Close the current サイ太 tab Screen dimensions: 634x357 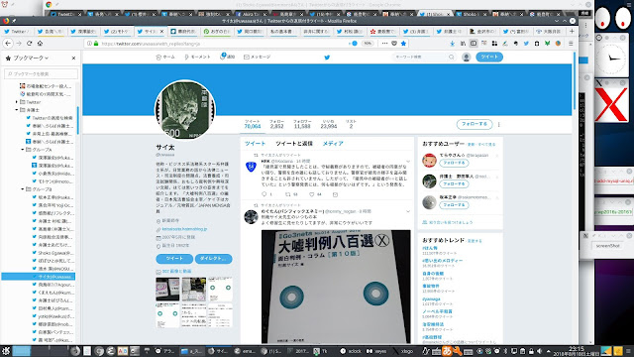click(161, 31)
